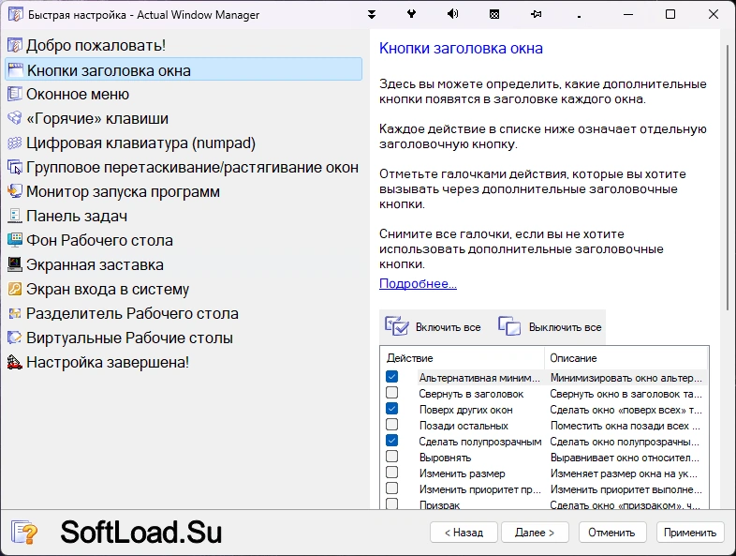Click the 'Разделитель Рабочего стола' icon
Viewport: 736px width, 556px height.
[15, 313]
